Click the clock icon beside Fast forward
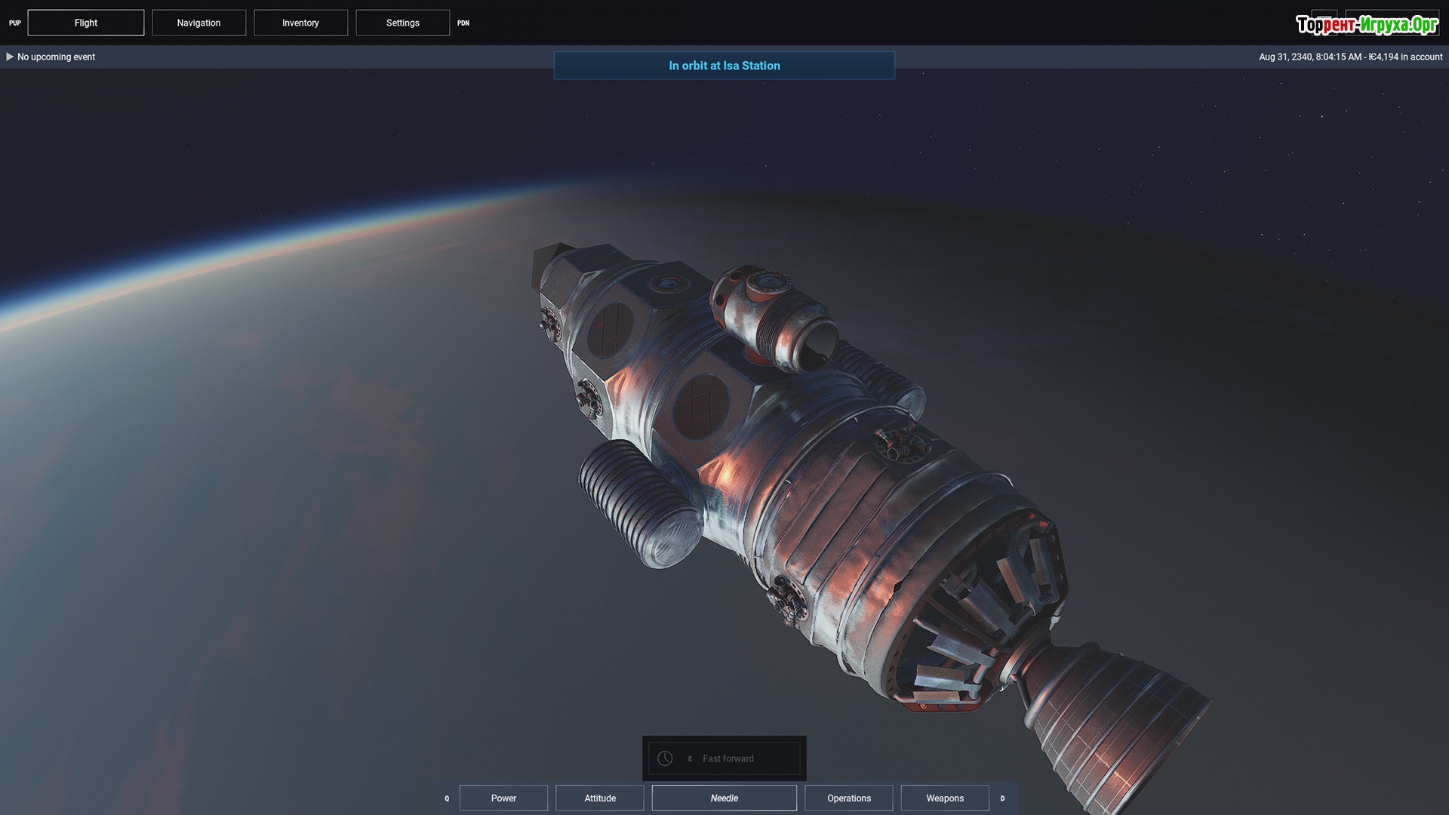Image resolution: width=1449 pixels, height=815 pixels. pyautogui.click(x=665, y=758)
